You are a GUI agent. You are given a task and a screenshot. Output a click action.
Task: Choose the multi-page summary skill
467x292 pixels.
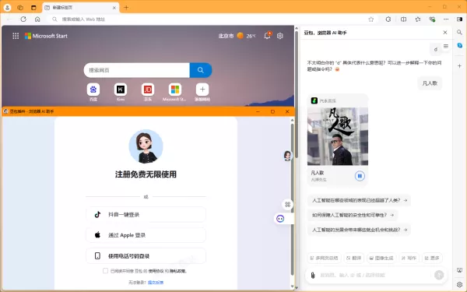pos(325,258)
